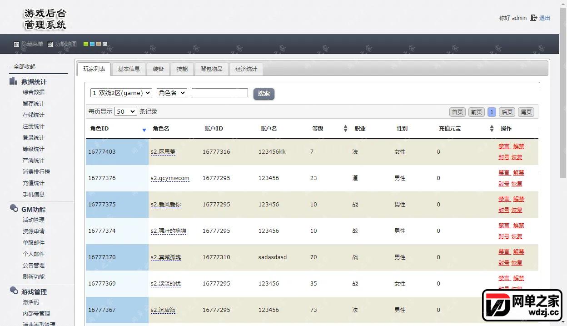This screenshot has width=567, height=326.
Task: Go to 尾页 last page
Action: [526, 112]
